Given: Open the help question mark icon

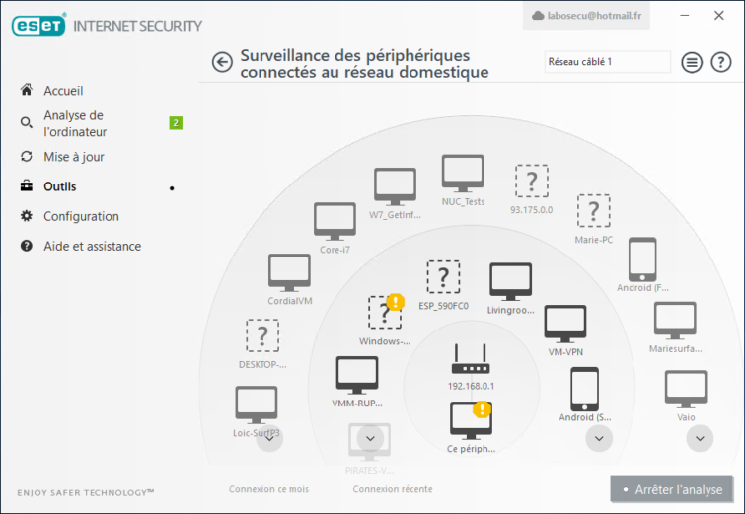Looking at the screenshot, I should [720, 62].
